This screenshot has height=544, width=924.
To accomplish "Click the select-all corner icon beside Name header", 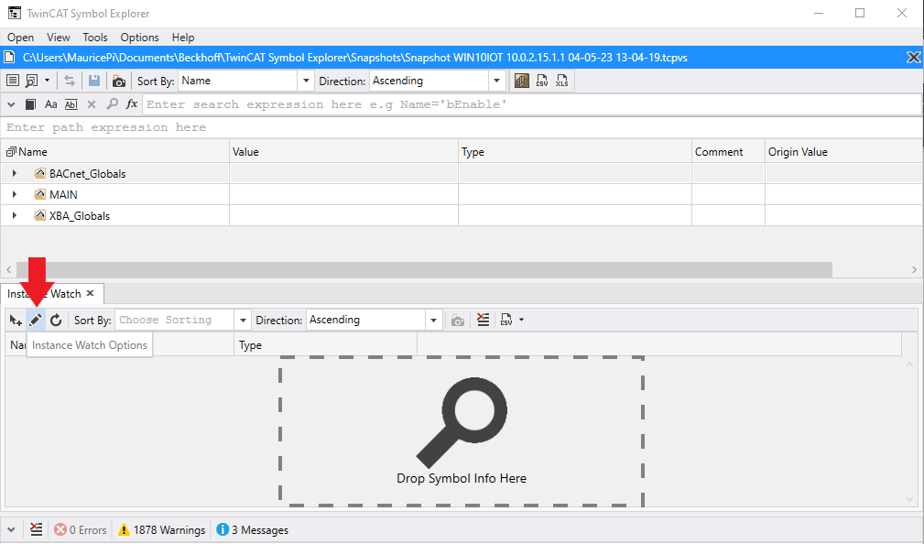I will click(11, 152).
